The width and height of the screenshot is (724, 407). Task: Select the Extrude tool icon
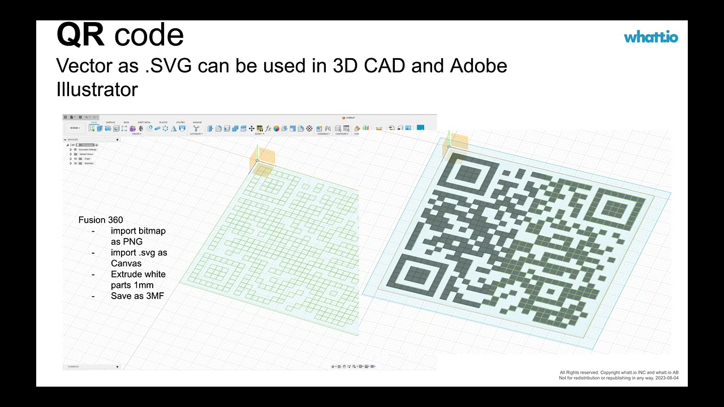tap(100, 128)
